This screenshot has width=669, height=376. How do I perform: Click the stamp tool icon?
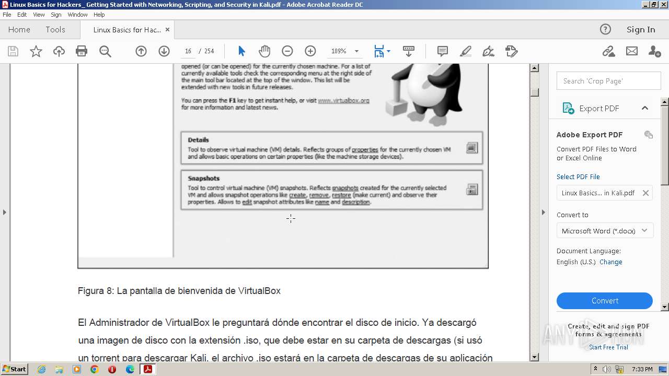(512, 51)
